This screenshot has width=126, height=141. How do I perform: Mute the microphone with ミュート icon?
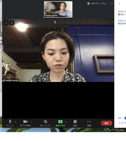click(x=10, y=122)
